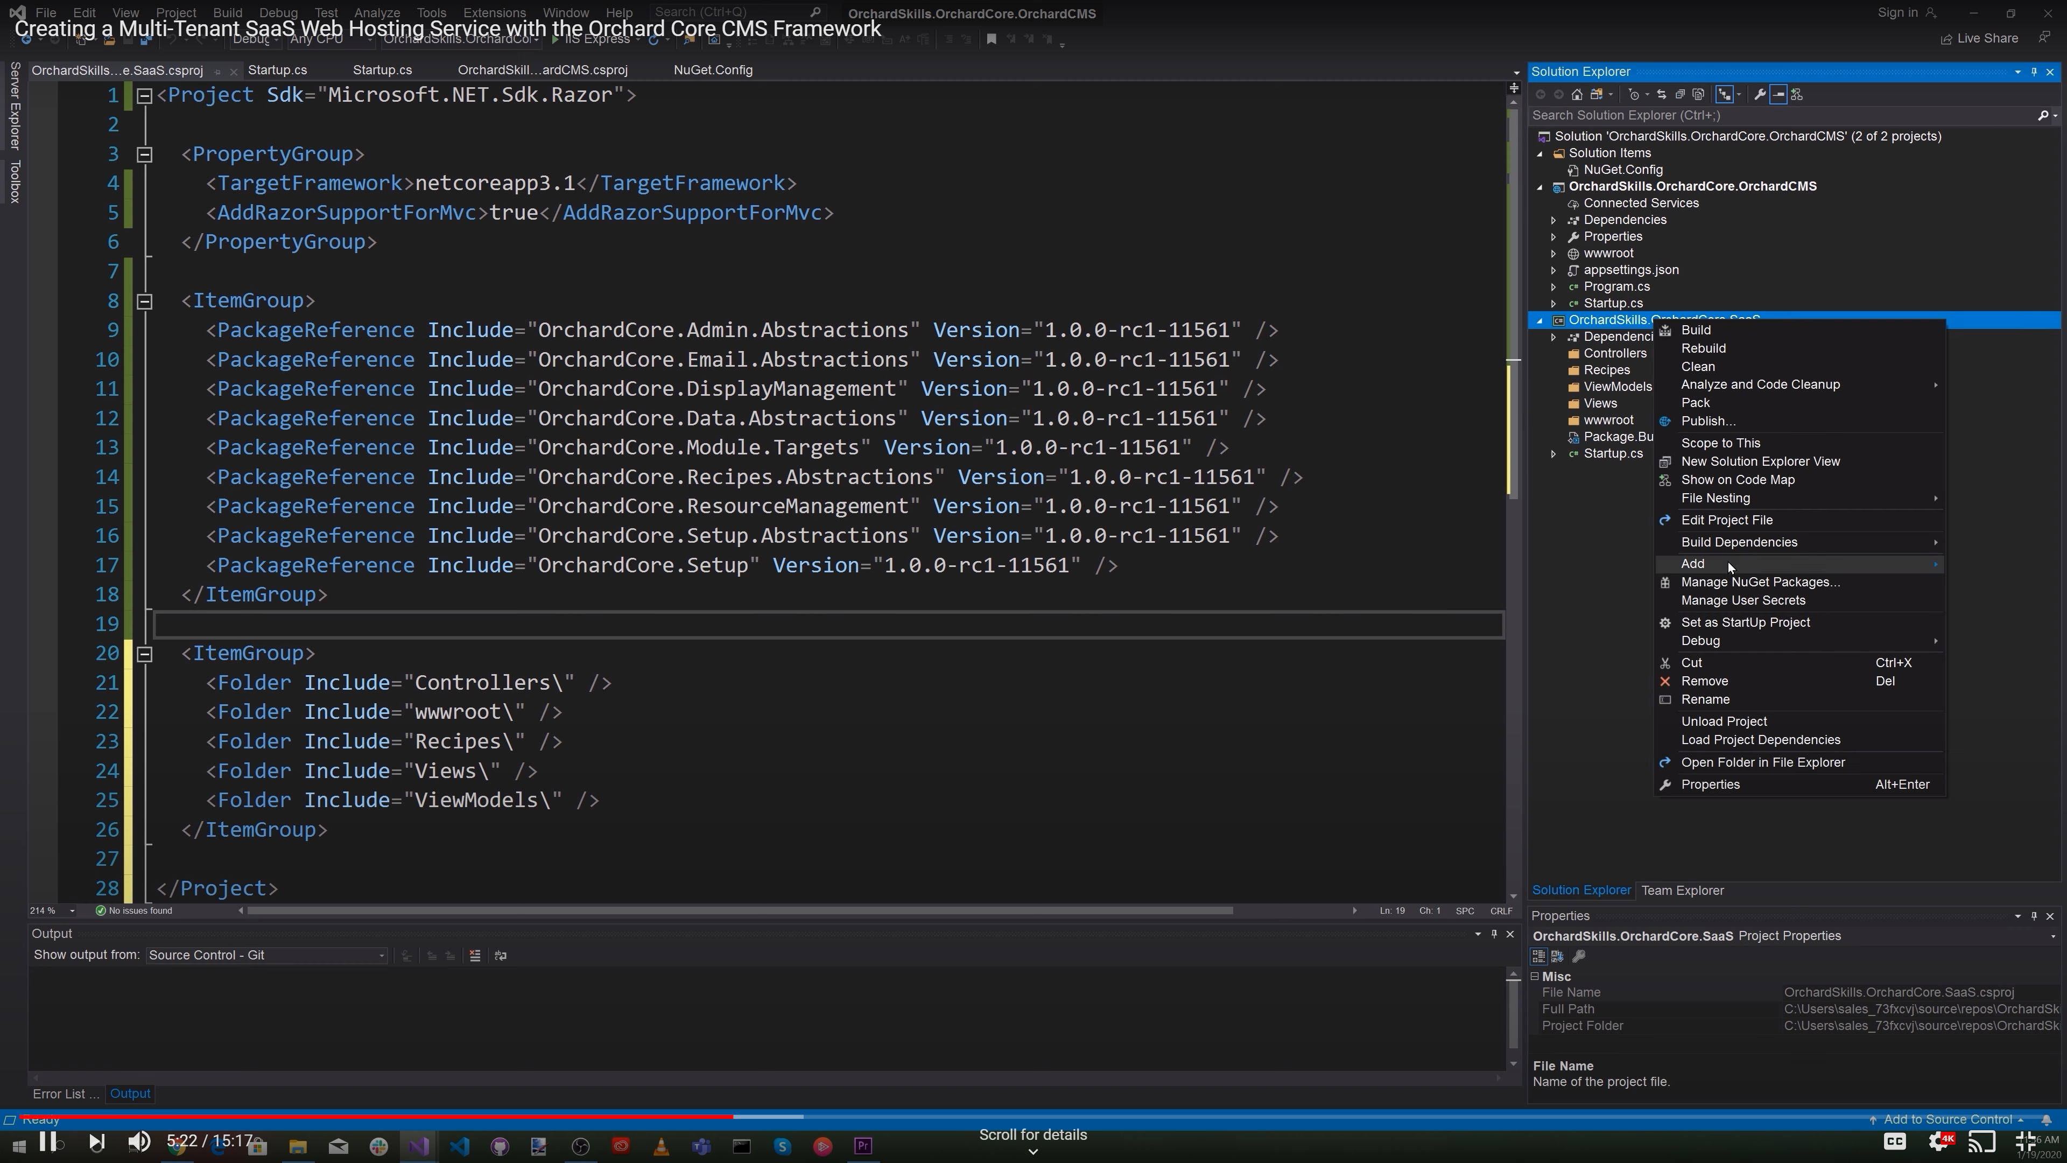This screenshot has width=2067, height=1163.
Task: Click the Home icon in Solution Explorer toolbar
Action: [1577, 95]
